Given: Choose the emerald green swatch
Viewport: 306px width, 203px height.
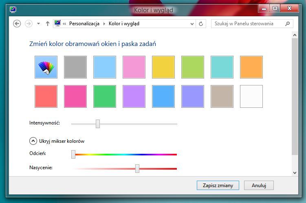Looking at the screenshot, I should click(105, 96).
